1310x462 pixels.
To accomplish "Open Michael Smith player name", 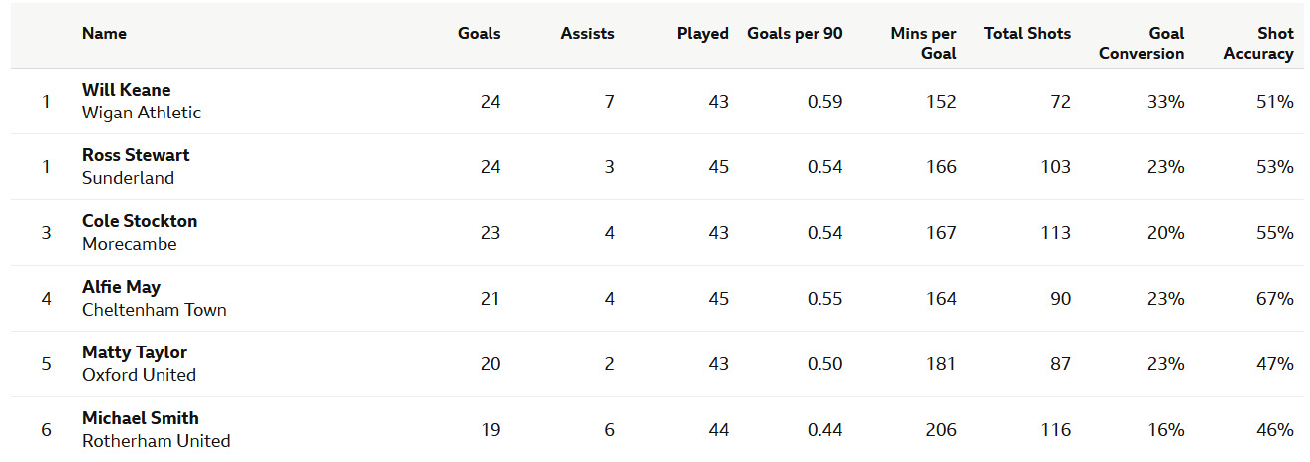I will [x=141, y=418].
